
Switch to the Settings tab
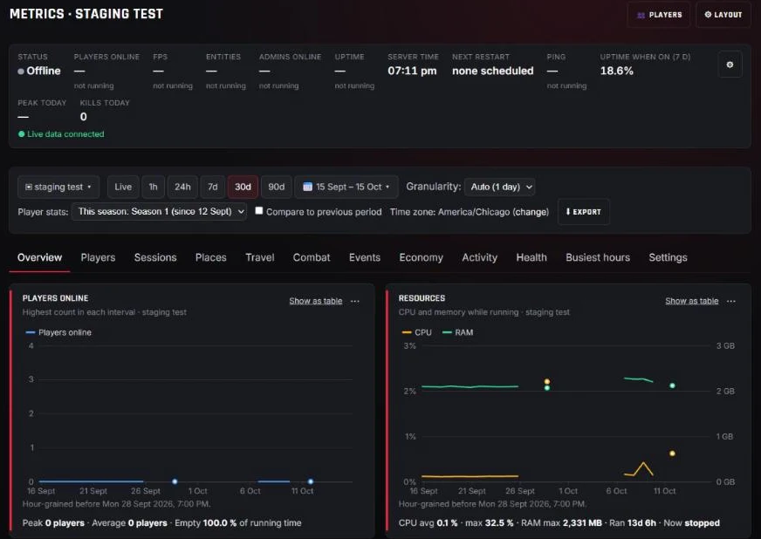click(x=668, y=257)
